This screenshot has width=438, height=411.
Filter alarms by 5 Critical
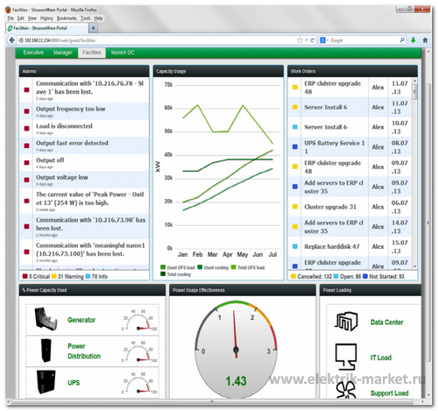[36, 276]
